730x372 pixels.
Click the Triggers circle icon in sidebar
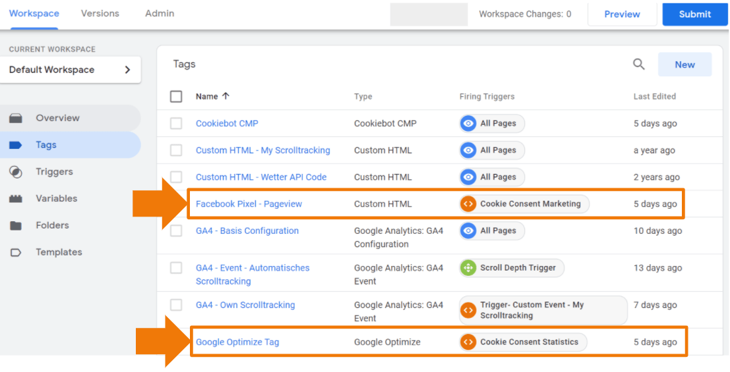tap(16, 172)
